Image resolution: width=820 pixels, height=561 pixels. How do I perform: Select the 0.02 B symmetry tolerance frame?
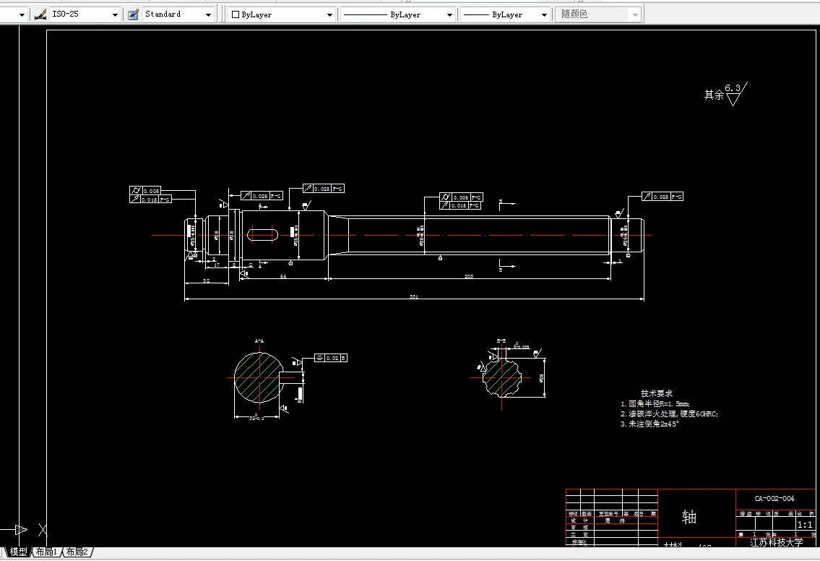[330, 358]
